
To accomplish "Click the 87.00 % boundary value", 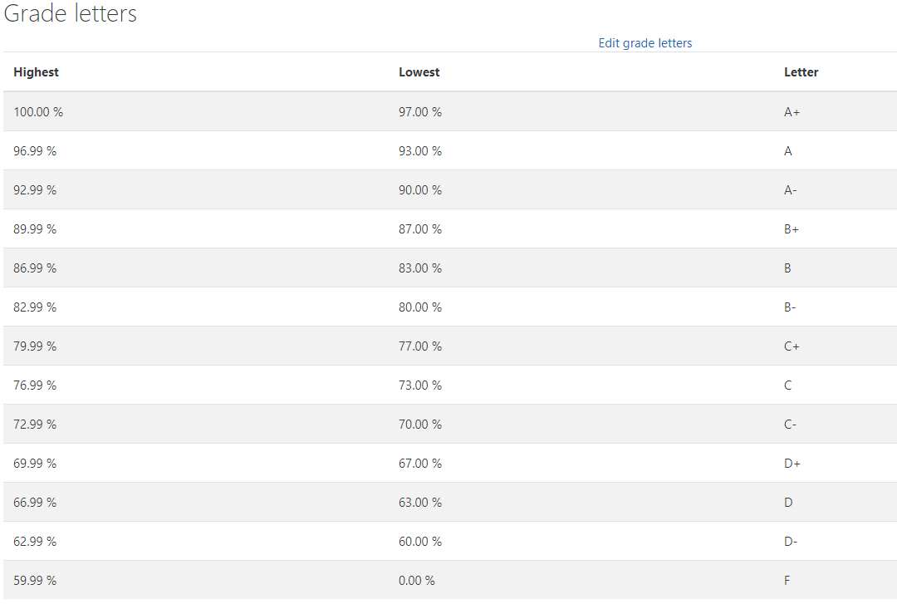I will pos(420,228).
